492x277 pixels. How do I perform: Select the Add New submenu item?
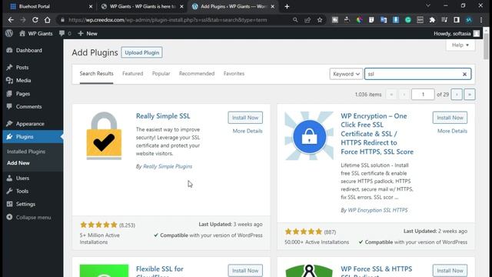pos(18,163)
